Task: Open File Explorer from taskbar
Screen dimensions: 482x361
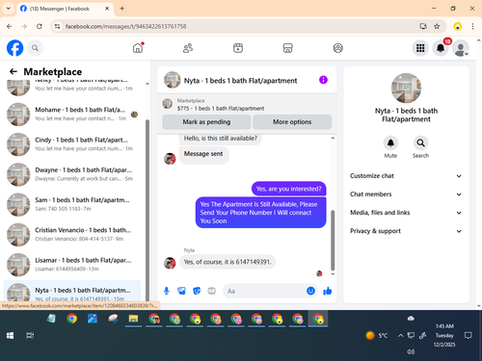Action: [x=133, y=319]
